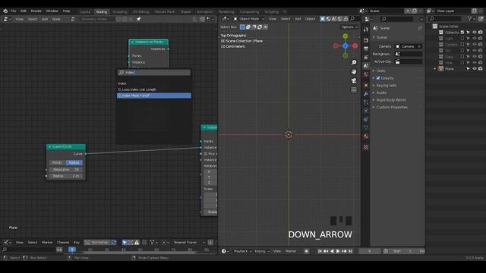Viewport: 486px width, 273px height.
Task: Open the Output properties tab
Action: tap(366, 49)
